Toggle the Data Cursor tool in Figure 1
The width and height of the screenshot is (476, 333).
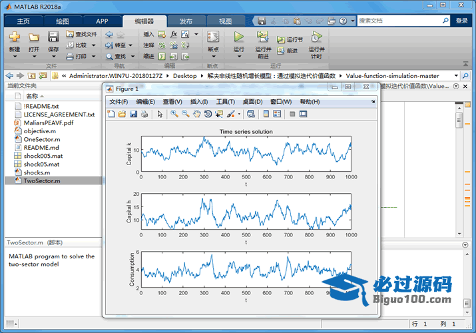(219, 114)
